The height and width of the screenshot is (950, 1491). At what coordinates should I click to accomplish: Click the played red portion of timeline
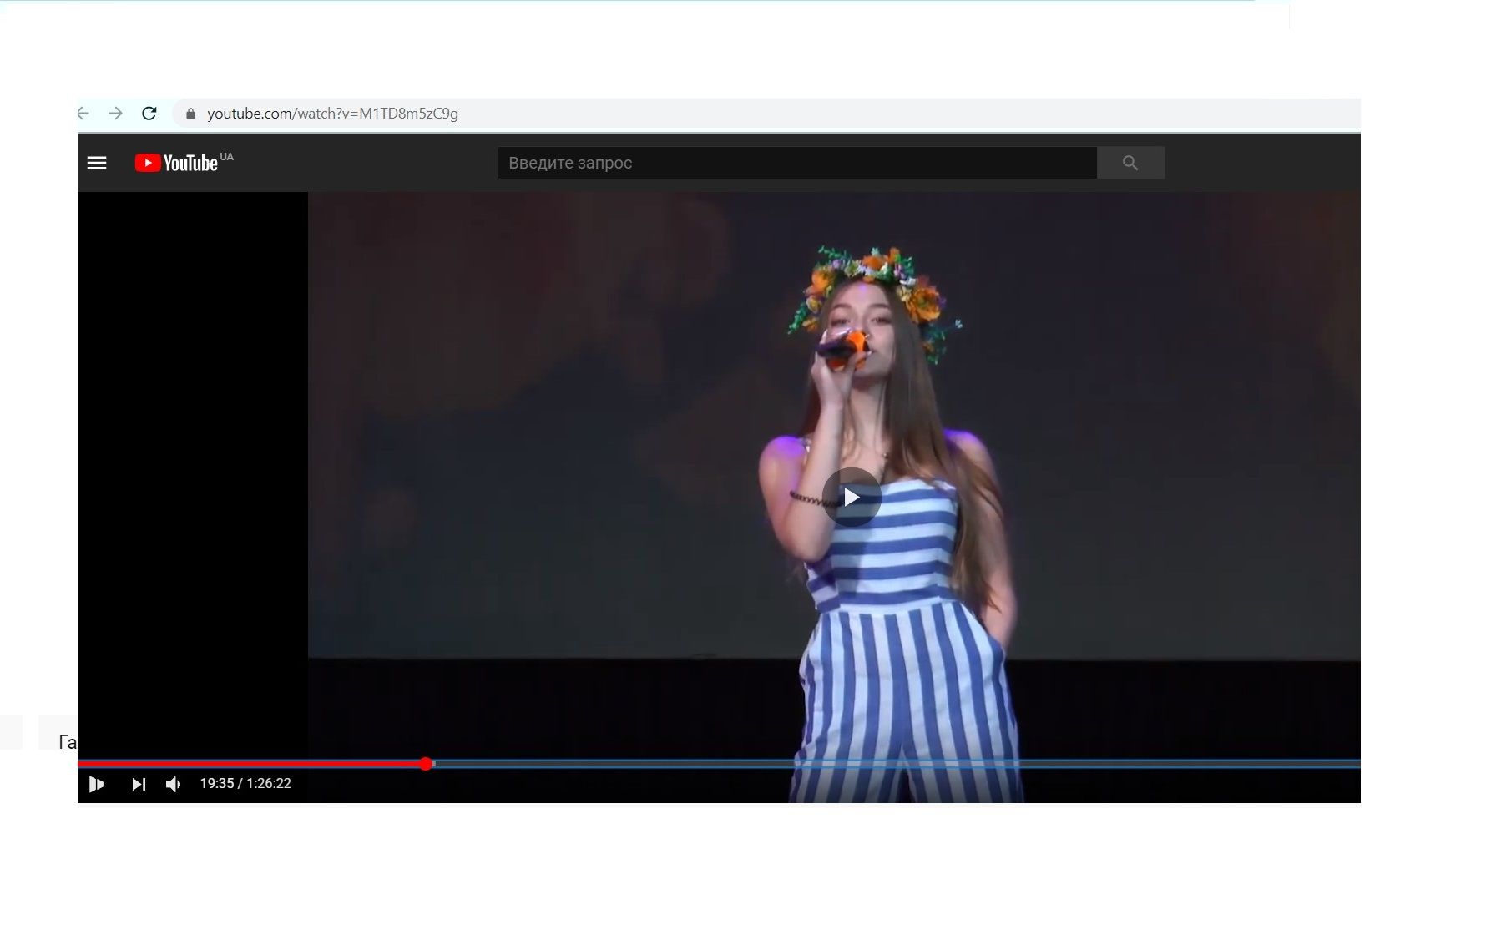[250, 764]
